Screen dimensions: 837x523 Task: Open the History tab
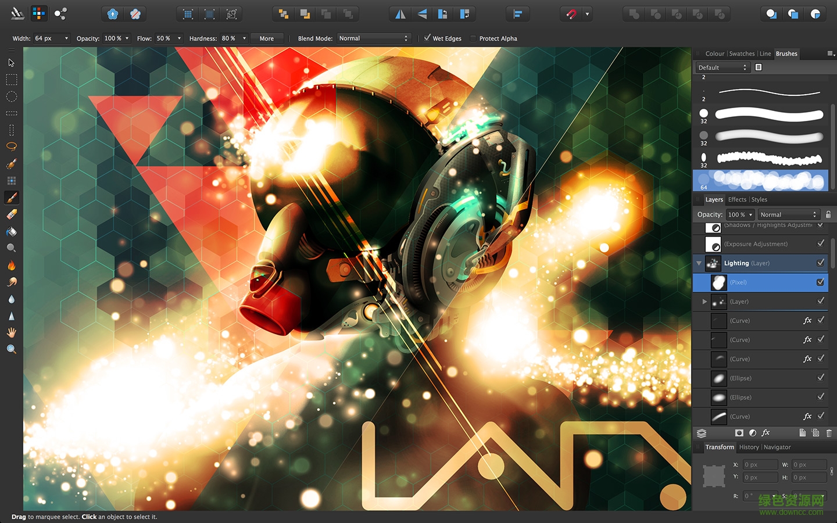pyautogui.click(x=749, y=447)
